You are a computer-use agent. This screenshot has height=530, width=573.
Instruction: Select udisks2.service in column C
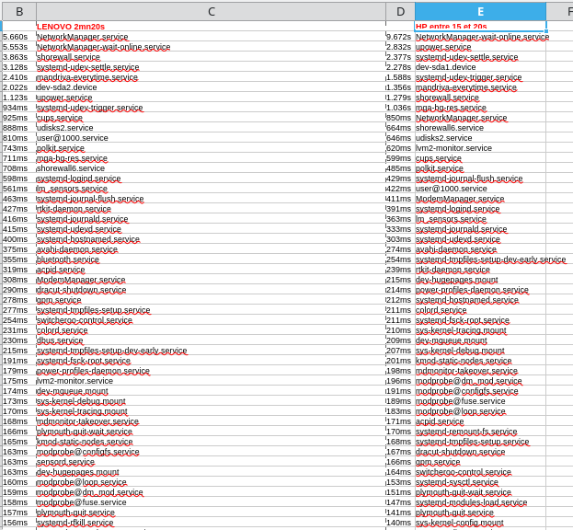coord(211,128)
